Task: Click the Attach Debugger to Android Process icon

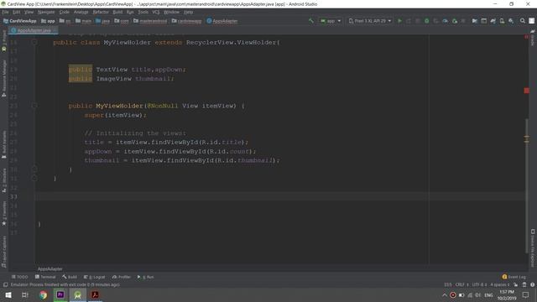Action: click(455, 21)
